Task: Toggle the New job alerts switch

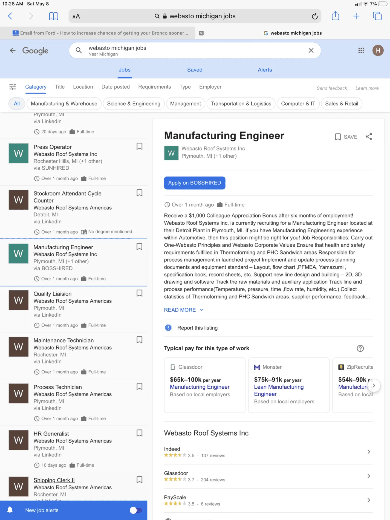Action: [x=136, y=510]
